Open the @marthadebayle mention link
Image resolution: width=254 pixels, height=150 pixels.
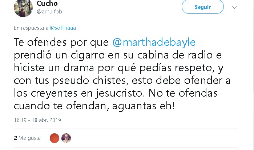[x=154, y=42]
